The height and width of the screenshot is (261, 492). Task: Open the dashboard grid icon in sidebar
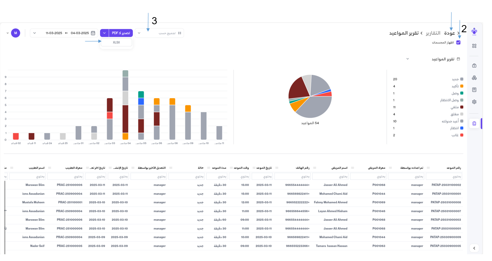474,46
